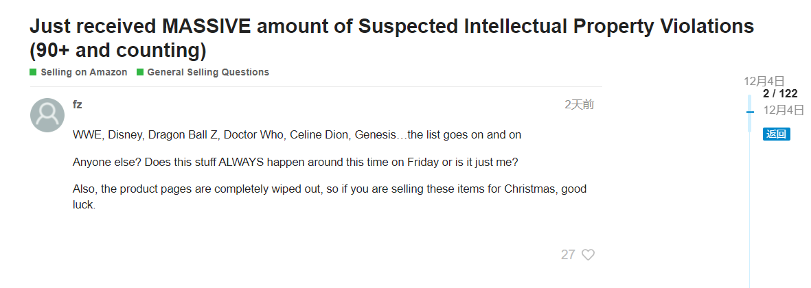Open fz's profile via avatar picture

tap(47, 115)
